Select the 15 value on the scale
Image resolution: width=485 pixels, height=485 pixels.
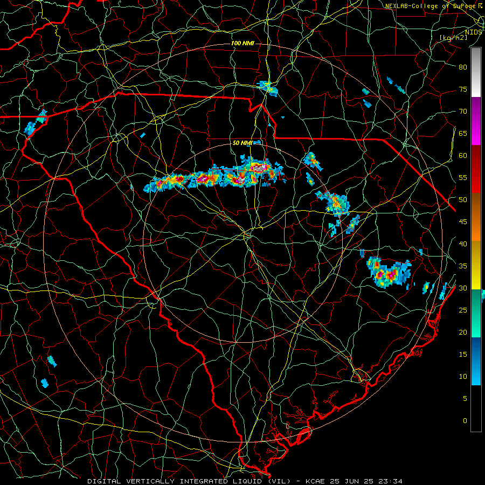(463, 355)
